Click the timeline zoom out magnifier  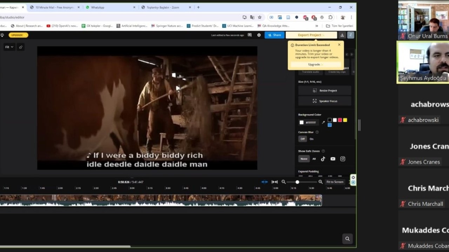[283, 182]
